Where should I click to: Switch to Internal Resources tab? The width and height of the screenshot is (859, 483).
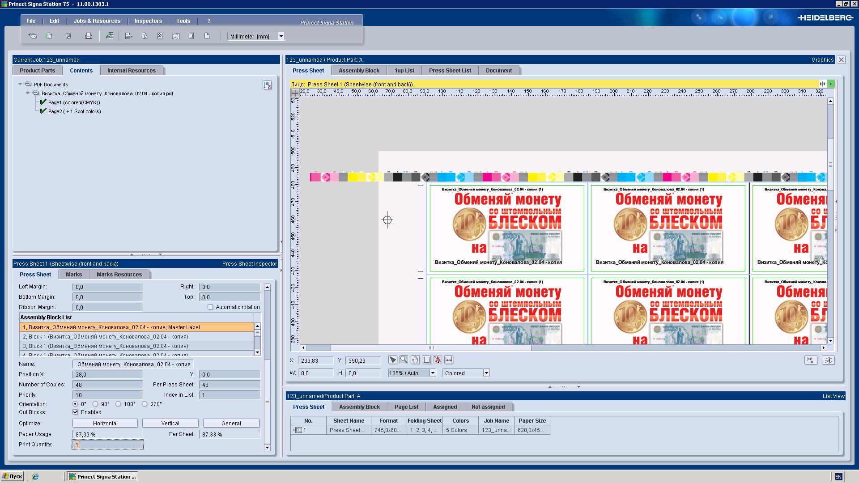click(x=132, y=70)
